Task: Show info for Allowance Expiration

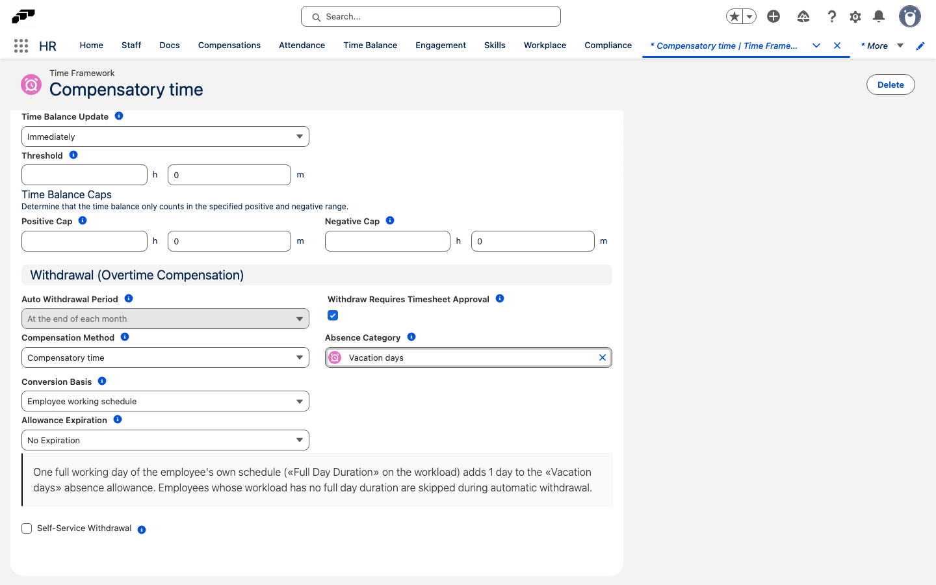Action: 118,419
